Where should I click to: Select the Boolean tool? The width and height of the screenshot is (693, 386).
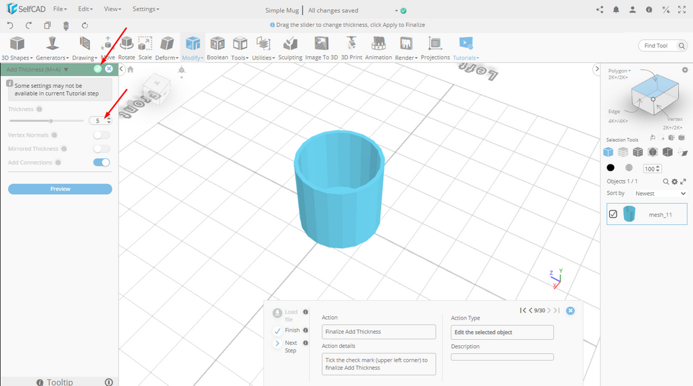click(217, 48)
